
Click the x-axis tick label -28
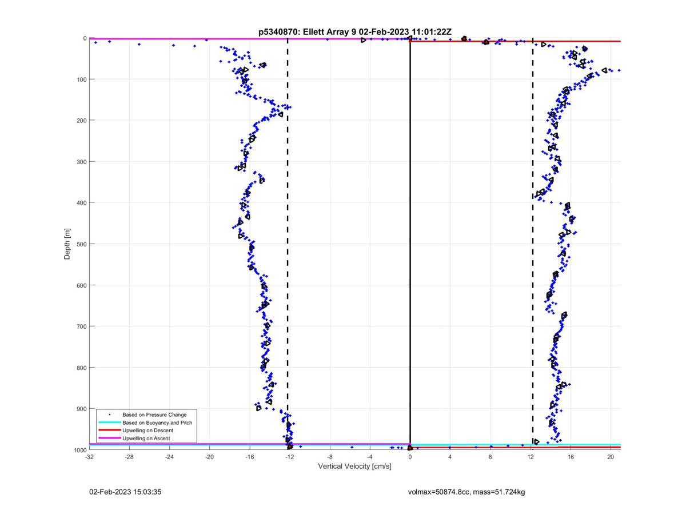tap(129, 457)
